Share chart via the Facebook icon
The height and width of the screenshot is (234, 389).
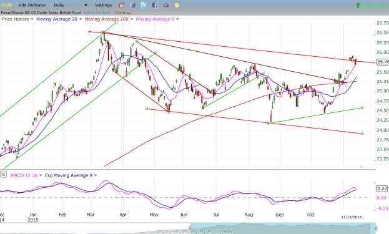155,5
